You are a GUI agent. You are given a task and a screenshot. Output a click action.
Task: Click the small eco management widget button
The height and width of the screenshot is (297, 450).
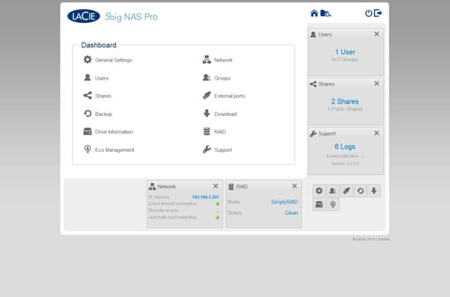(x=333, y=204)
